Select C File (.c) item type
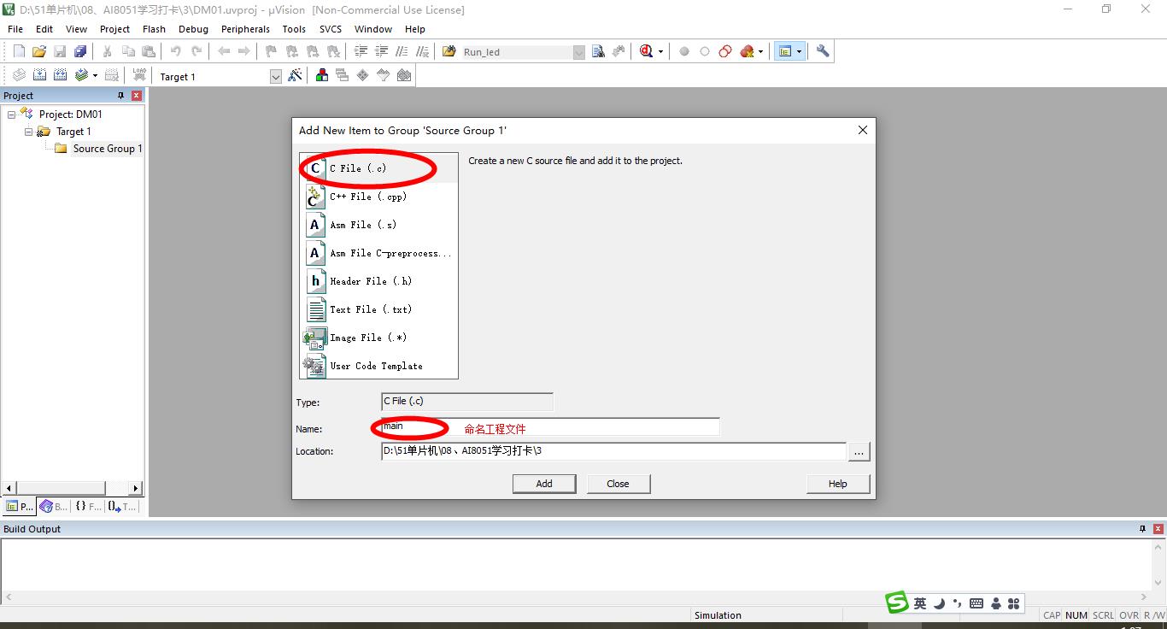Viewport: 1167px width, 629px height. [x=380, y=168]
